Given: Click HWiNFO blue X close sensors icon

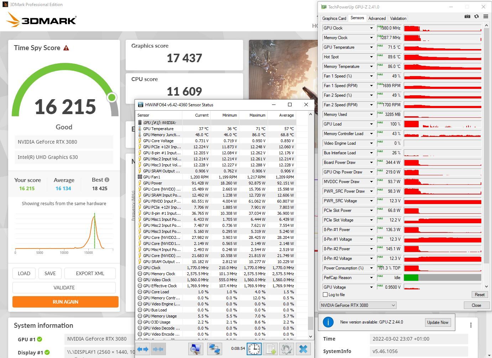Looking at the screenshot, I should point(303,349).
